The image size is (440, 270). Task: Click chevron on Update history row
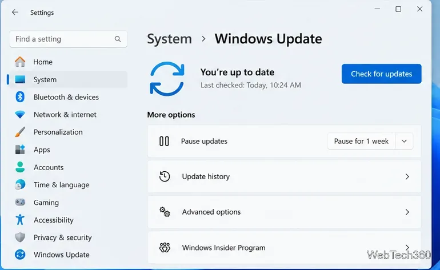(407, 176)
